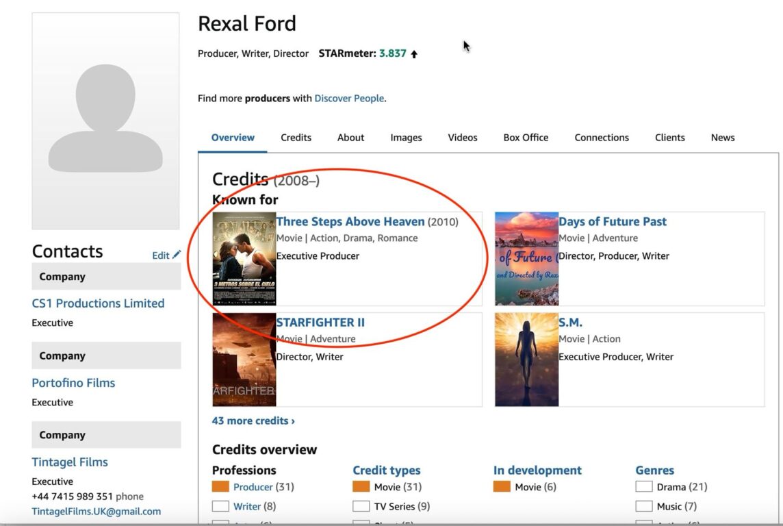Toggle the TV Series (9) checkbox
783x526 pixels.
click(361, 506)
